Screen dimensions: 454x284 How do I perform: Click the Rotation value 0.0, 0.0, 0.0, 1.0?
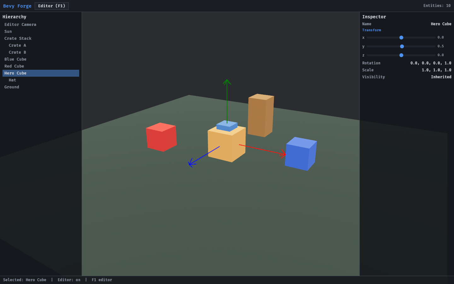431,63
